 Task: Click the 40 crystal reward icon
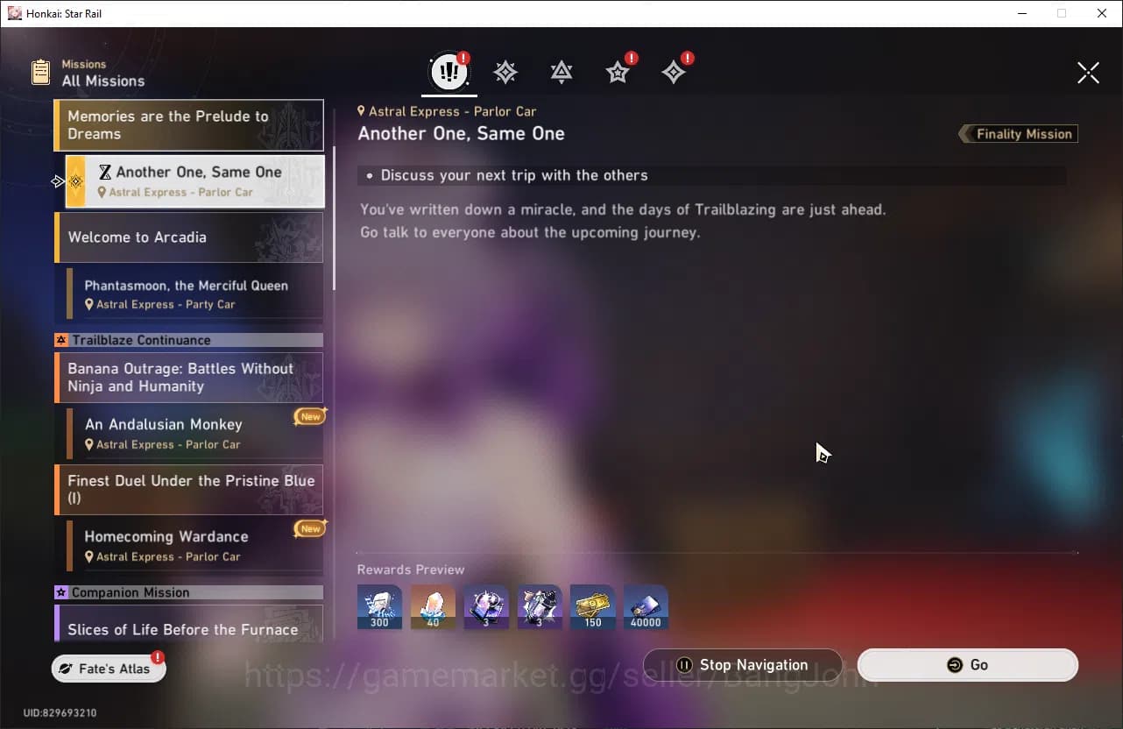(433, 607)
